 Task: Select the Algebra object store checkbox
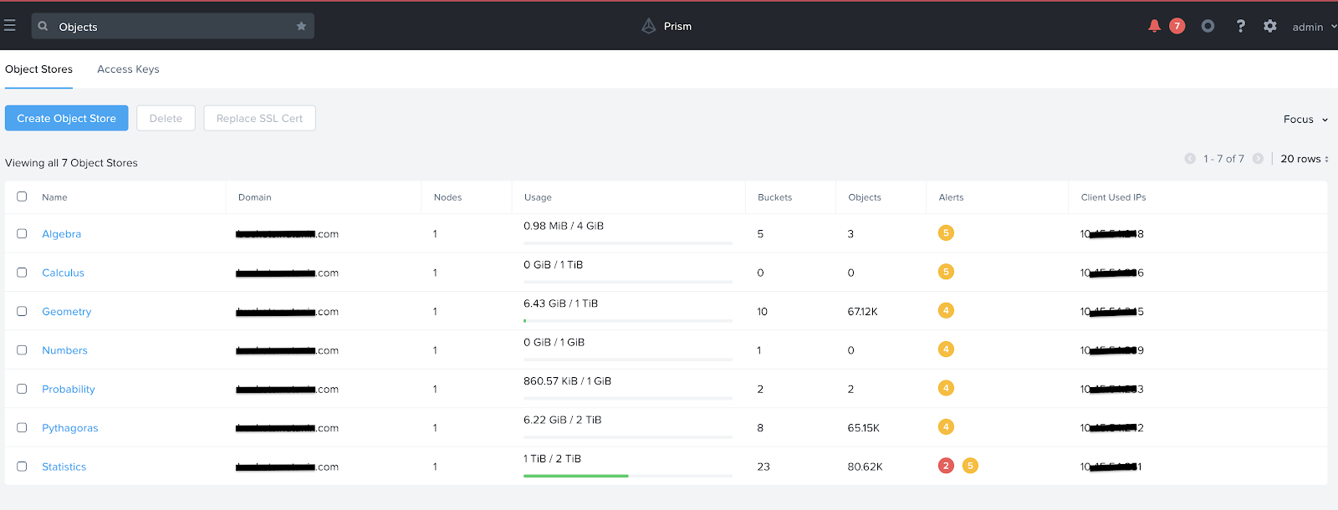point(22,234)
